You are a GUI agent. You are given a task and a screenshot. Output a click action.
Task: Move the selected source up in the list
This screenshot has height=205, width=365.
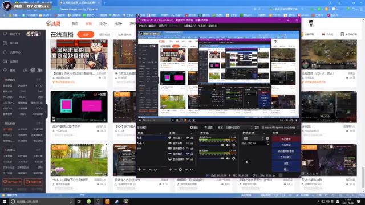(x=186, y=170)
